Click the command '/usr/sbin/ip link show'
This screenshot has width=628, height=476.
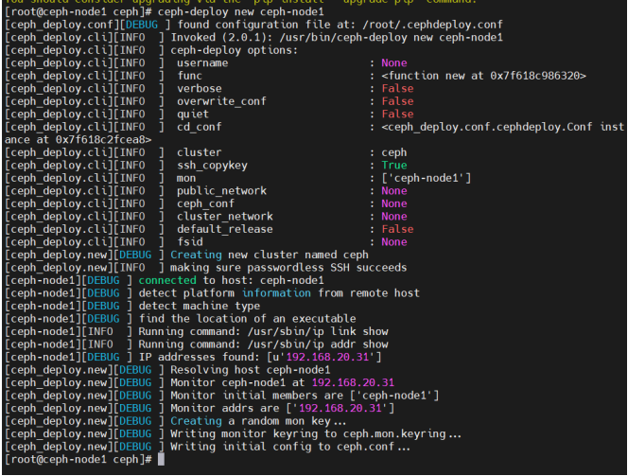click(x=318, y=332)
